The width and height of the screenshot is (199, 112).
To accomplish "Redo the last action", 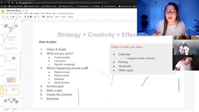I will pyautogui.click(x=10, y=17).
